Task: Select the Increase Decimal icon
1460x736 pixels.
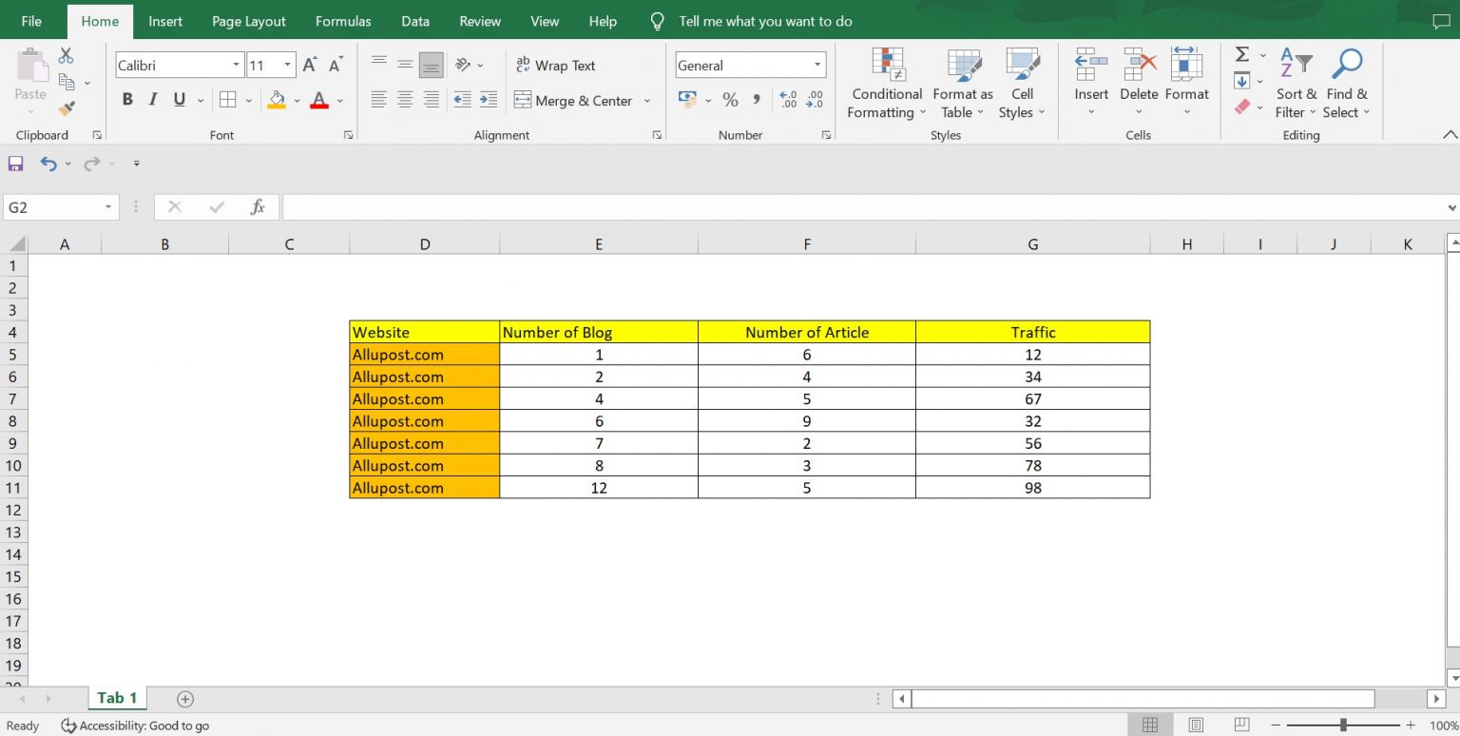Action: click(787, 99)
